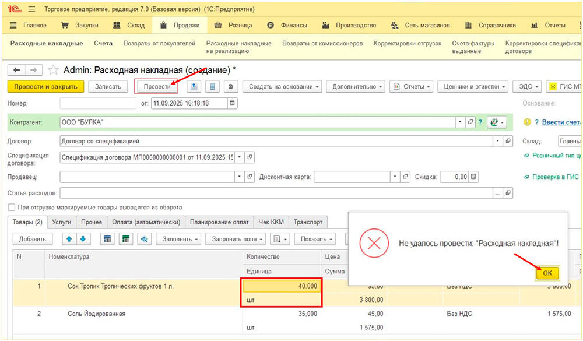Image resolution: width=583 pixels, height=341 pixels.
Task: Switch to the Чек ККМ tab
Action: 271,222
